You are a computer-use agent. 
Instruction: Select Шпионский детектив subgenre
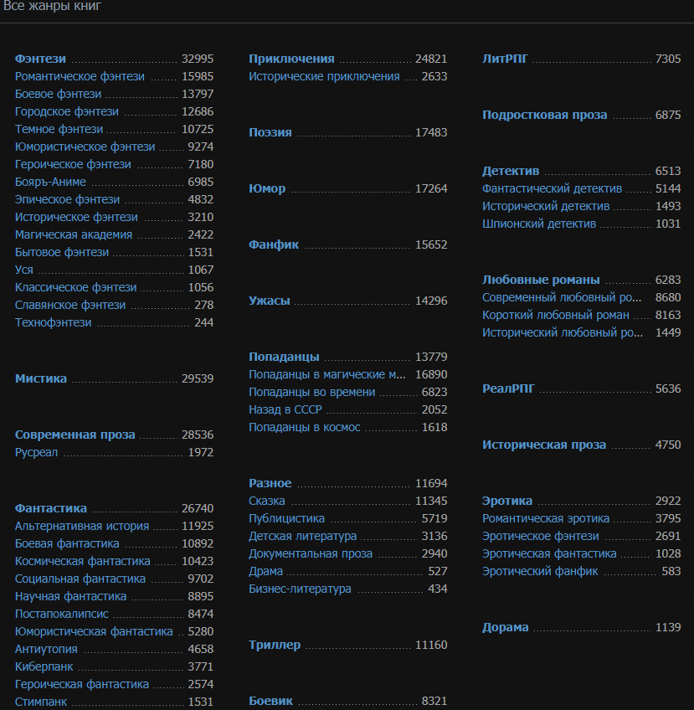(x=539, y=224)
